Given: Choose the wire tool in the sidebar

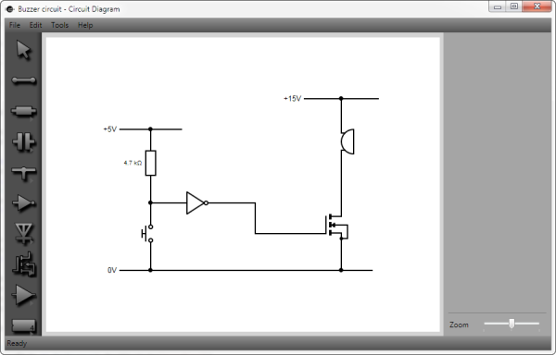Looking at the screenshot, I should [x=24, y=80].
